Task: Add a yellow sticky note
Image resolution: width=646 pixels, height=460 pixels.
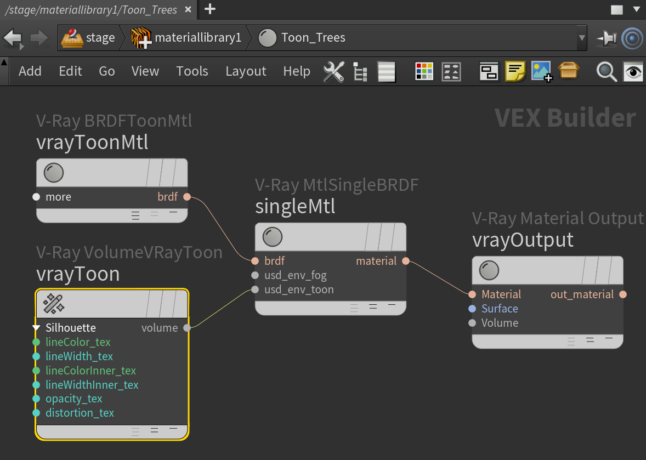Action: click(515, 72)
